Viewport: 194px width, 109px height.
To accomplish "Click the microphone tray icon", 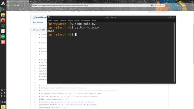I will point(2,96).
